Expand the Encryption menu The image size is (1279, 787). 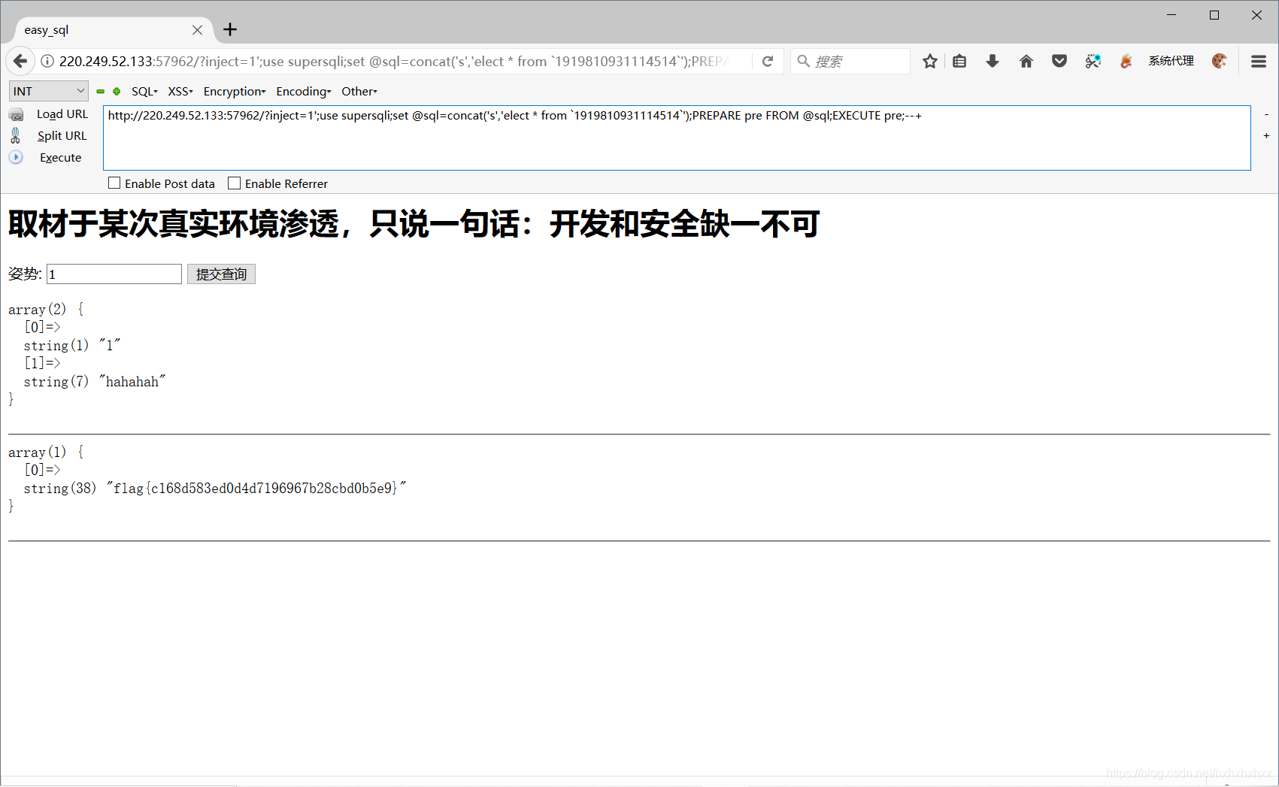point(235,92)
